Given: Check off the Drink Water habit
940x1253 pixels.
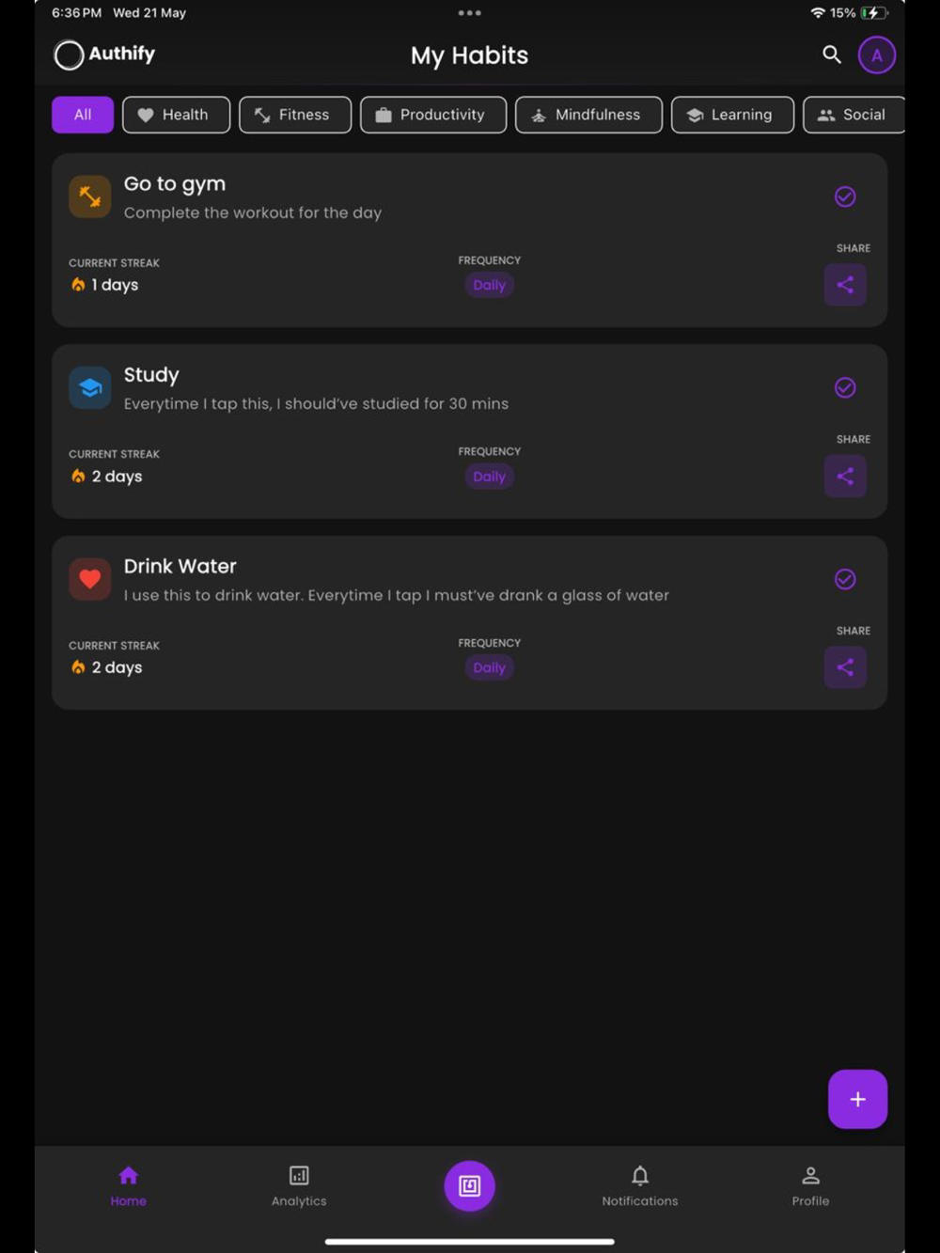Looking at the screenshot, I should 845,579.
